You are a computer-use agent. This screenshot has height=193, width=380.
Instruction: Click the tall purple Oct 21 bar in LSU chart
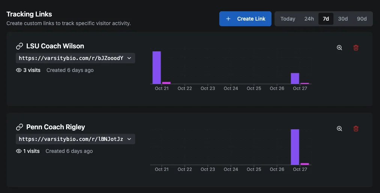tap(157, 67)
